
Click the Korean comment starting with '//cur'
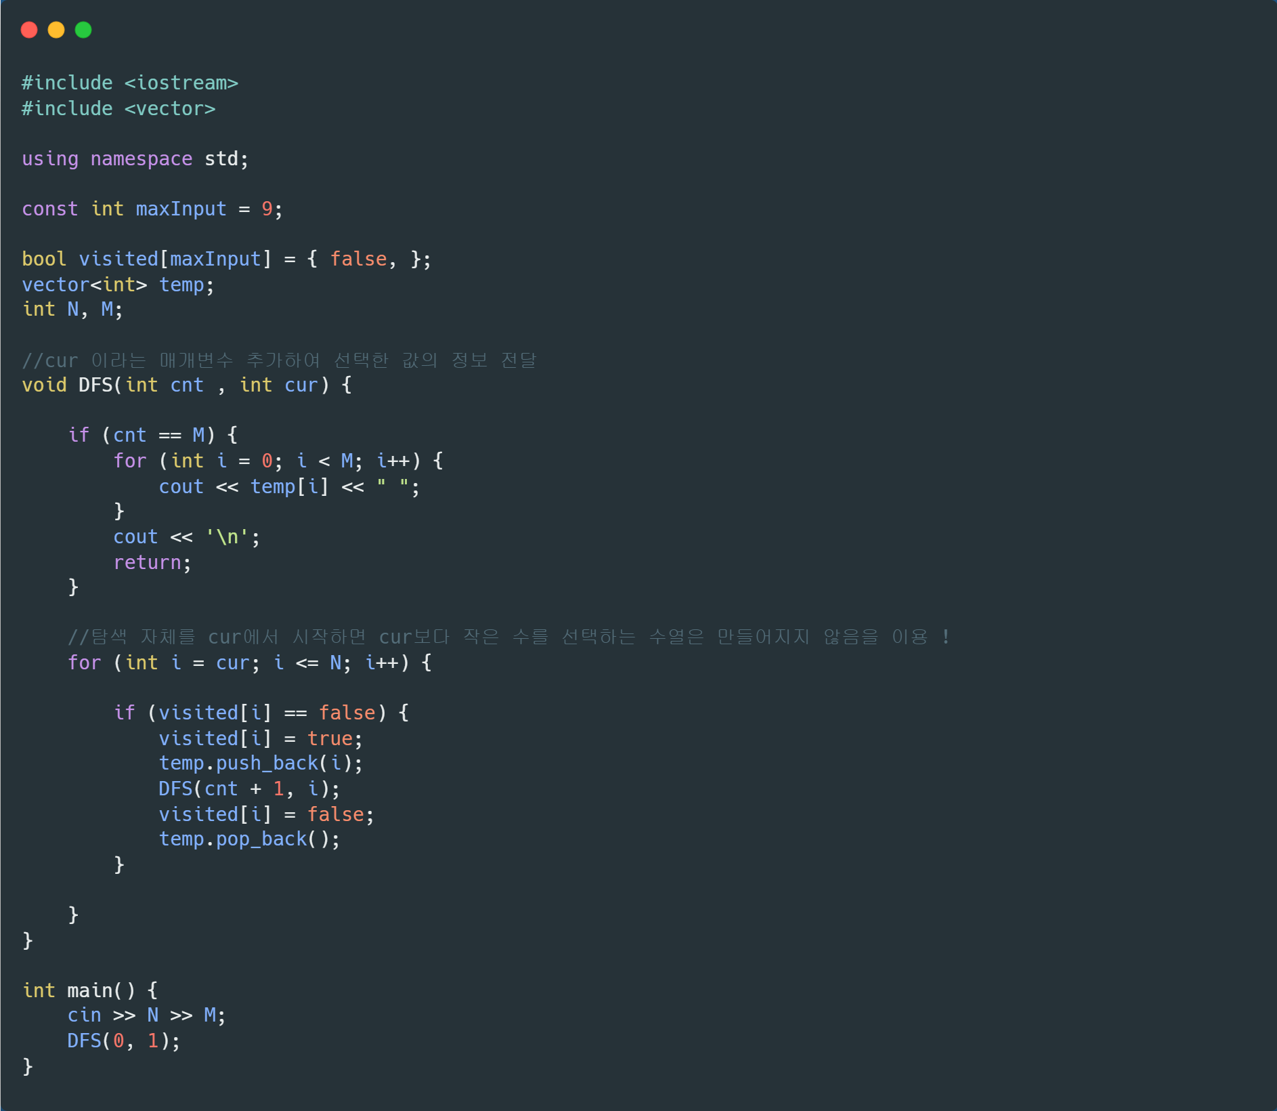tap(279, 360)
